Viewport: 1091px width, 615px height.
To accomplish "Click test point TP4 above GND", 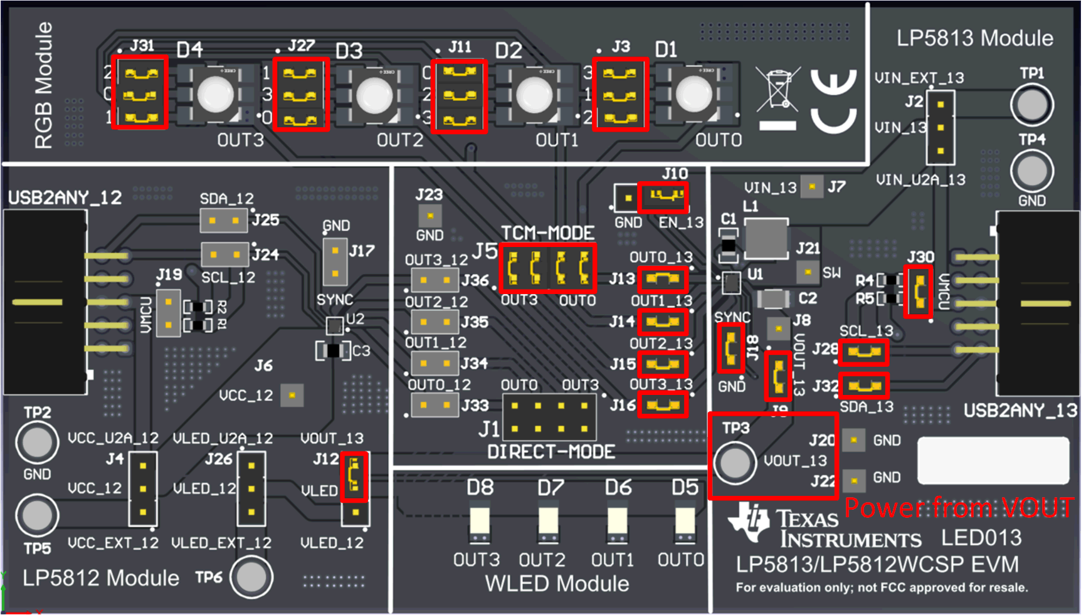I will coord(1031,171).
